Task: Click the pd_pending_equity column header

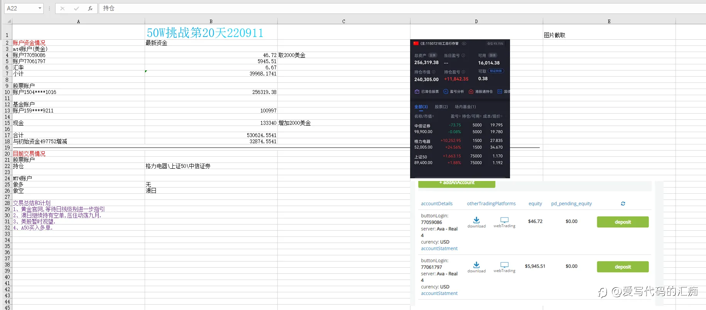Action: pos(571,204)
